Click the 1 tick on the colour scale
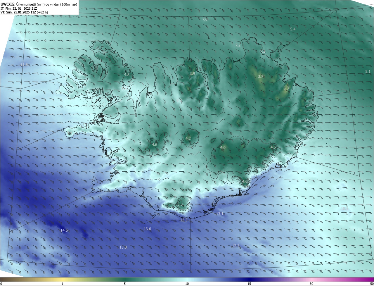374x286 pixels. (x=63, y=284)
